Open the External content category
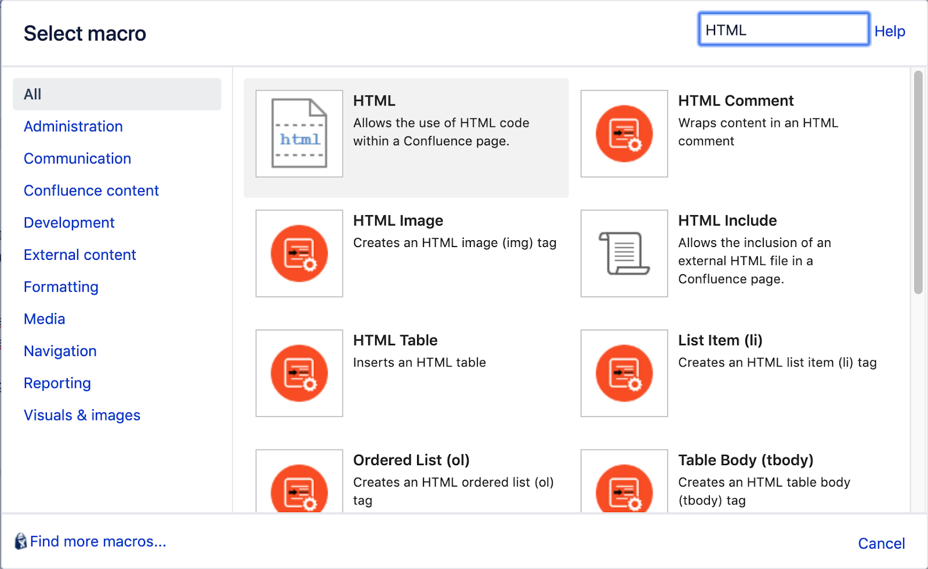 point(79,255)
